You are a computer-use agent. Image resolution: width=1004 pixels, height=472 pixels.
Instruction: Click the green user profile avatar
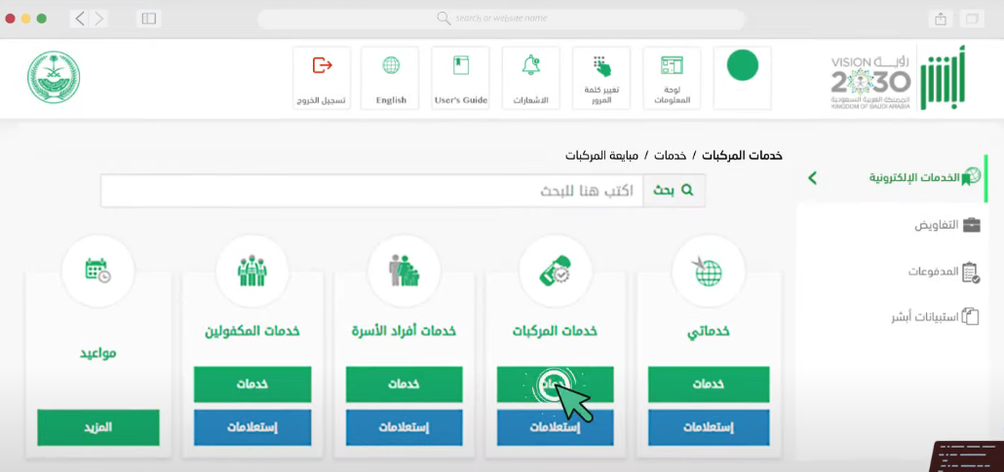point(742,66)
